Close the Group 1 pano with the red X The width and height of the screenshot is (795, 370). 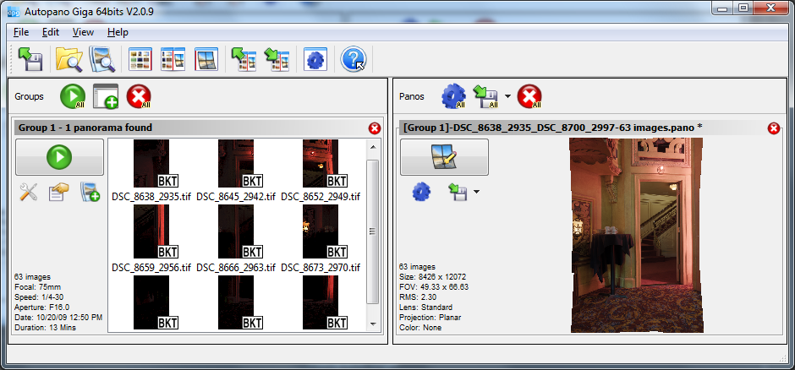pyautogui.click(x=774, y=128)
